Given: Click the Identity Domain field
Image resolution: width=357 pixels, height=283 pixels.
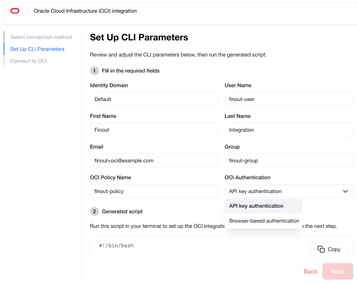Looking at the screenshot, I should [154, 99].
